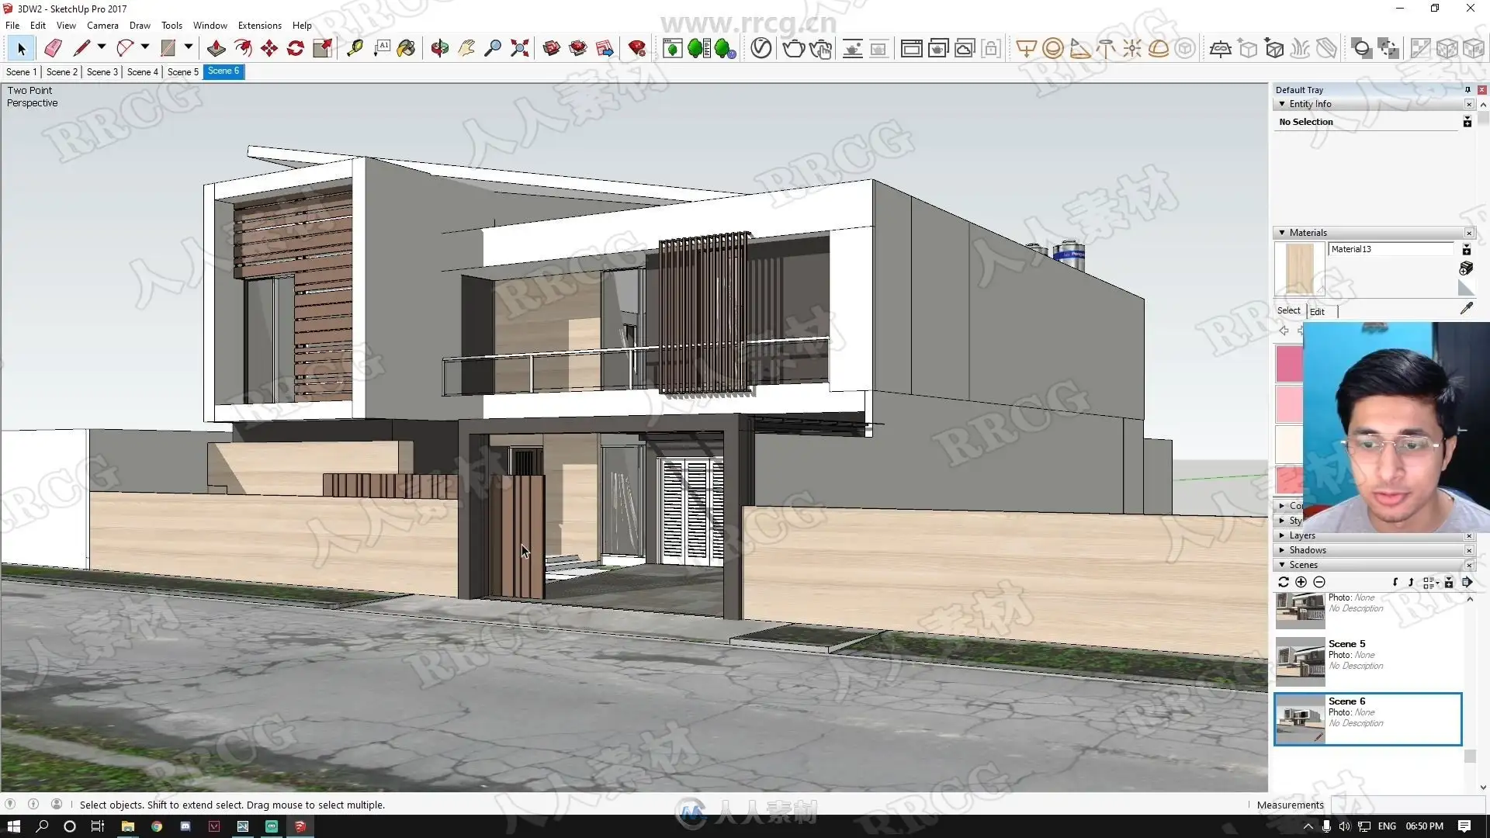1490x838 pixels.
Task: Open the Line tool dropdown arrow
Action: tap(102, 47)
